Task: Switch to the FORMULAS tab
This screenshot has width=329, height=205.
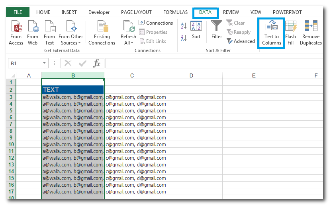Action: tap(175, 12)
